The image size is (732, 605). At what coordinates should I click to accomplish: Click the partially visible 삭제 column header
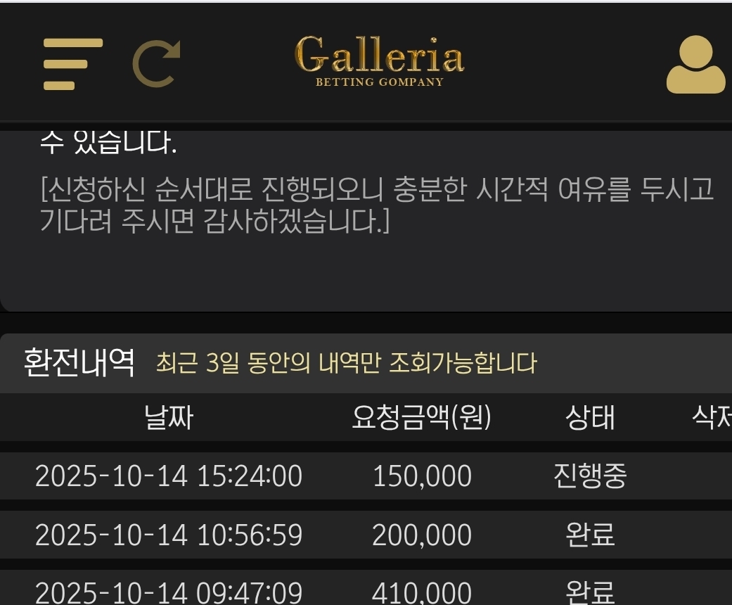coord(712,418)
